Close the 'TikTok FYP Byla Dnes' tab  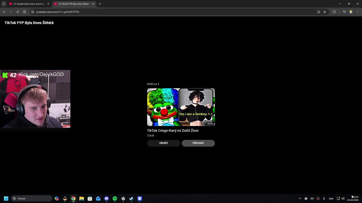pos(93,4)
